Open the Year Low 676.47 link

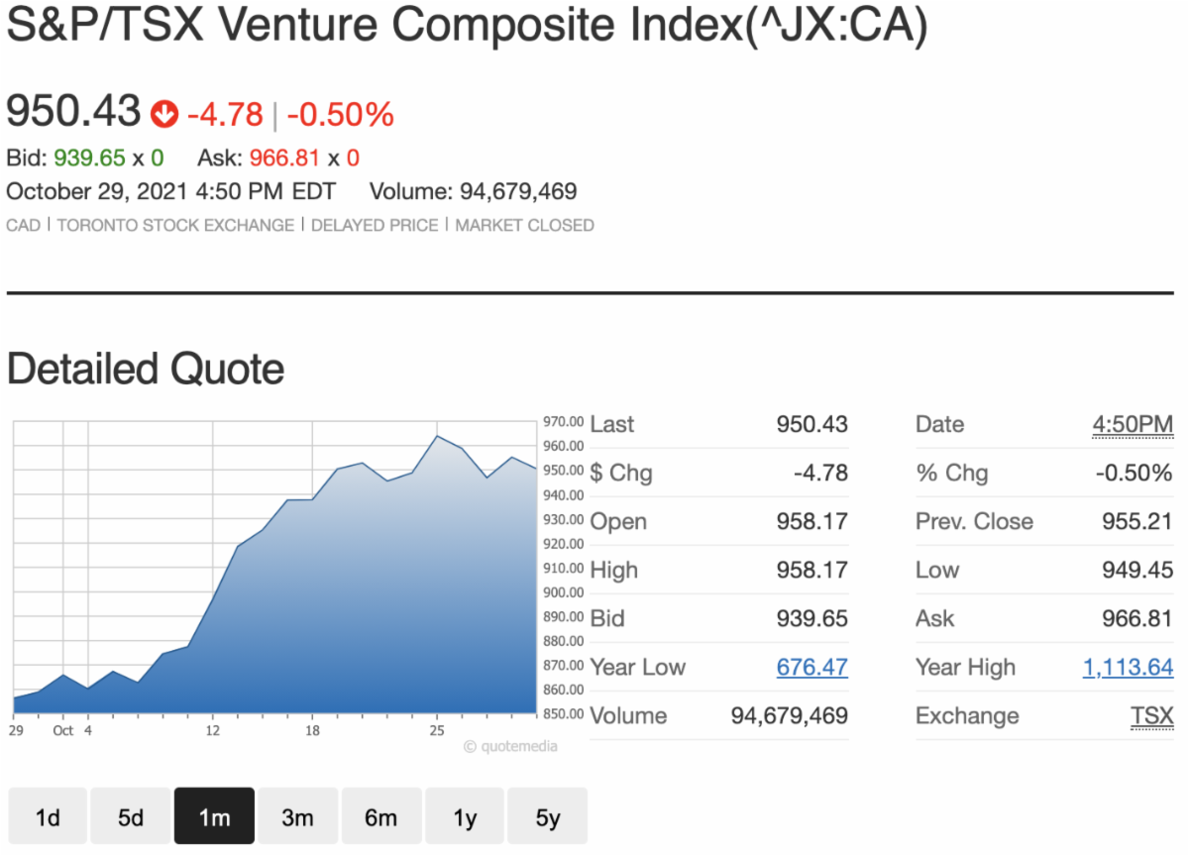(x=811, y=667)
